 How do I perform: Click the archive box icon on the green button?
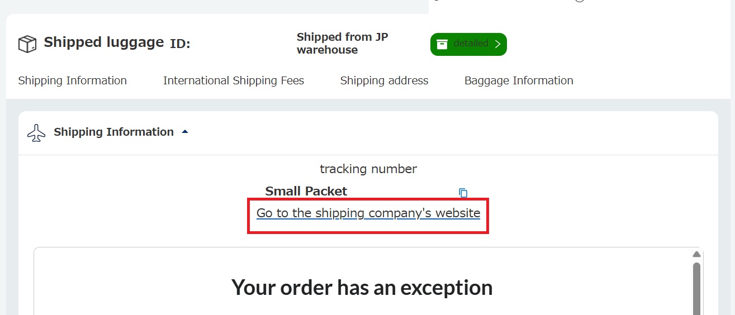click(442, 44)
